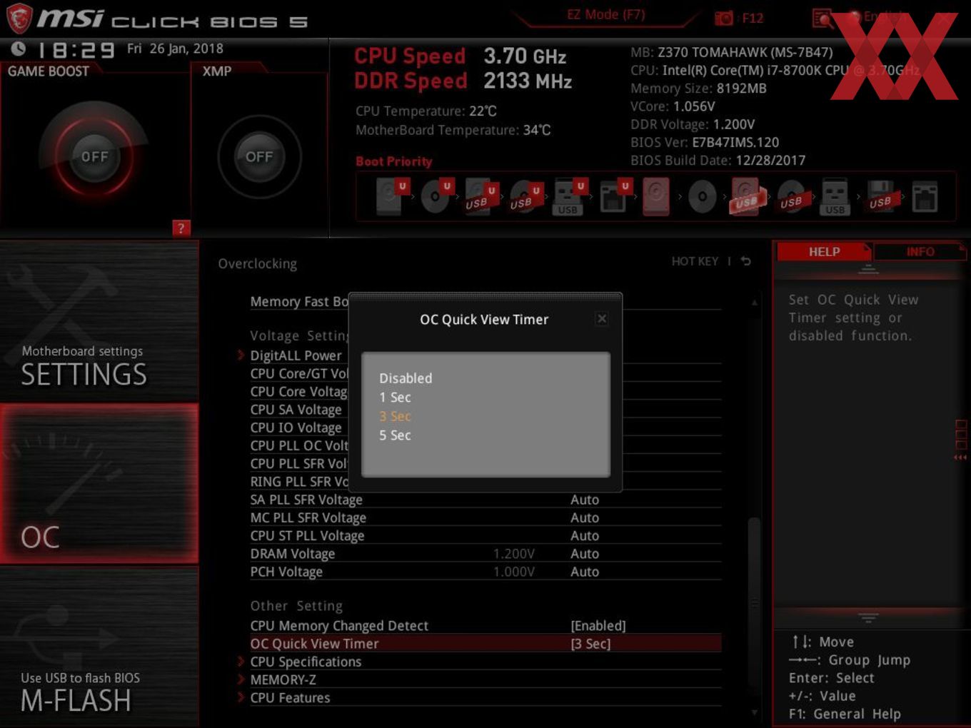Viewport: 971px width, 728px height.
Task: Toggle the GAME BOOST knob
Action: point(94,156)
